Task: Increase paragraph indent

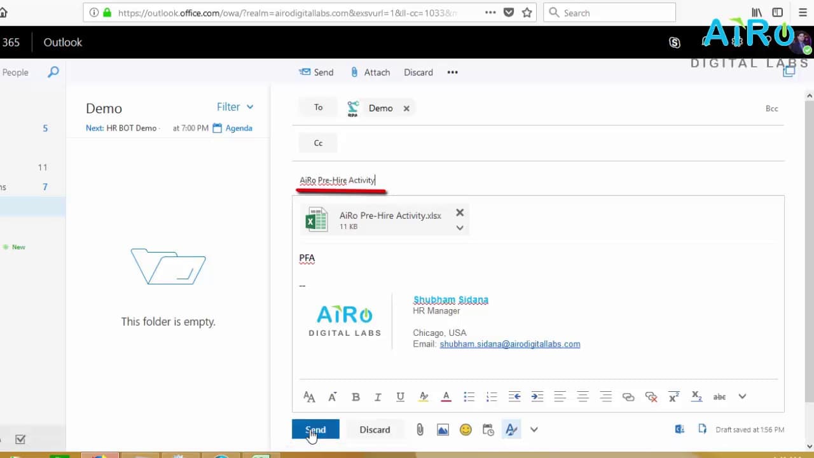Action: pos(537,397)
